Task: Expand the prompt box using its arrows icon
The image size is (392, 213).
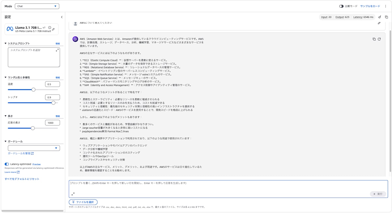Action: coord(73,194)
